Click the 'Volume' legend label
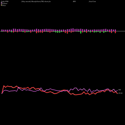Image resolution: width=125 pixels, height=125 pixels. (x=5, y=3)
